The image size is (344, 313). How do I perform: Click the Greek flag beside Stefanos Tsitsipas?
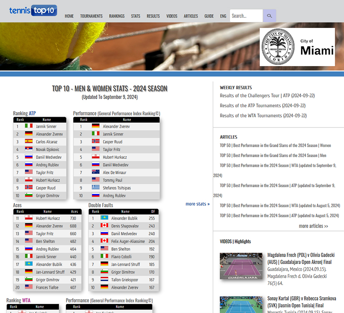click(x=95, y=187)
